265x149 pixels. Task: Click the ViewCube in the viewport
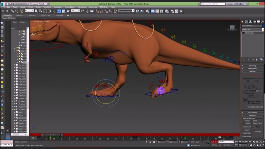[232, 28]
